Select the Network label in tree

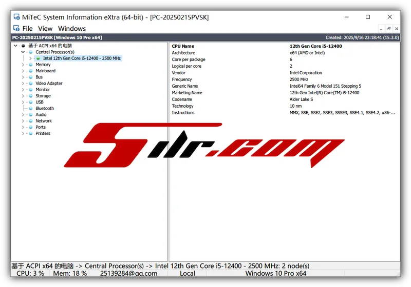44,121
